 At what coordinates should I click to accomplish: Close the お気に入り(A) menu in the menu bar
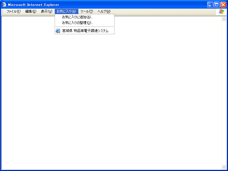(x=66, y=11)
